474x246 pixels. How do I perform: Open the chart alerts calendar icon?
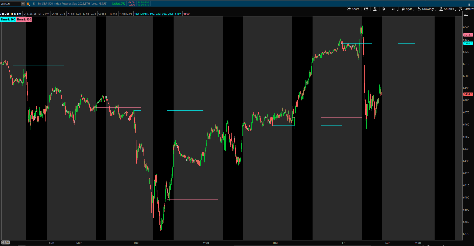(x=366, y=9)
